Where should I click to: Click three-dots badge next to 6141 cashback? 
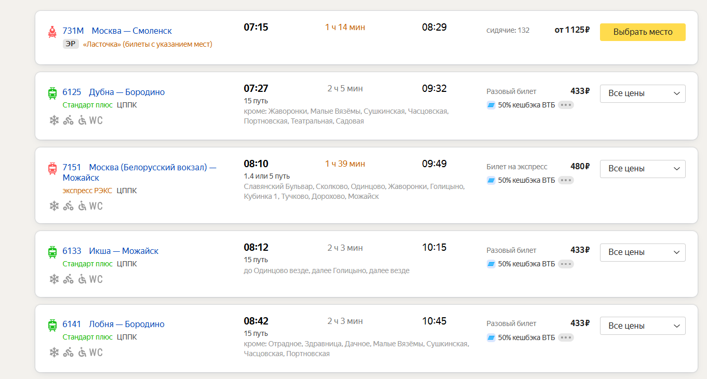click(x=566, y=337)
